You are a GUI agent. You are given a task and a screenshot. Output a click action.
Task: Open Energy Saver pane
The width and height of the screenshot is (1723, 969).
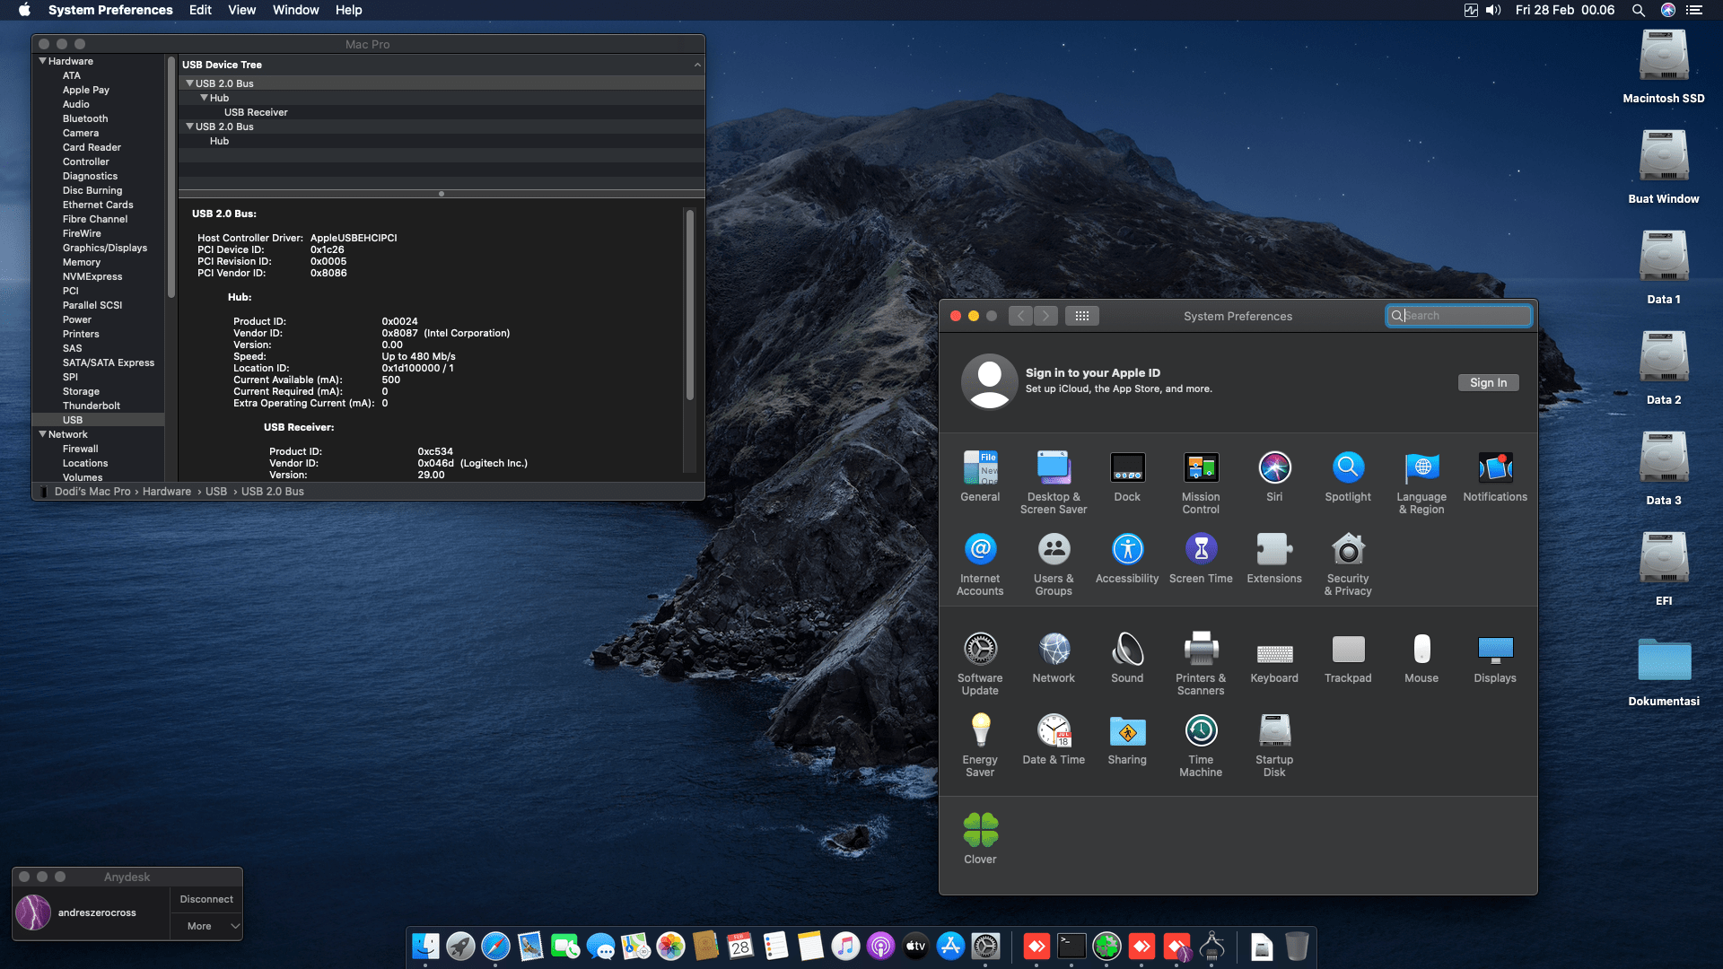coord(980,746)
